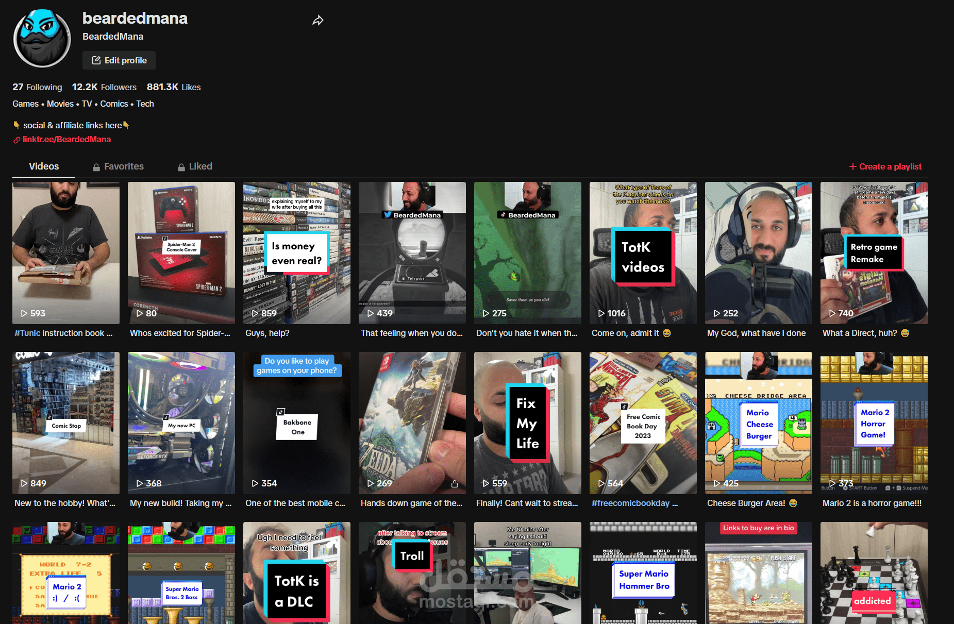Click the BeardedMana display name text
This screenshot has width=954, height=624.
113,37
